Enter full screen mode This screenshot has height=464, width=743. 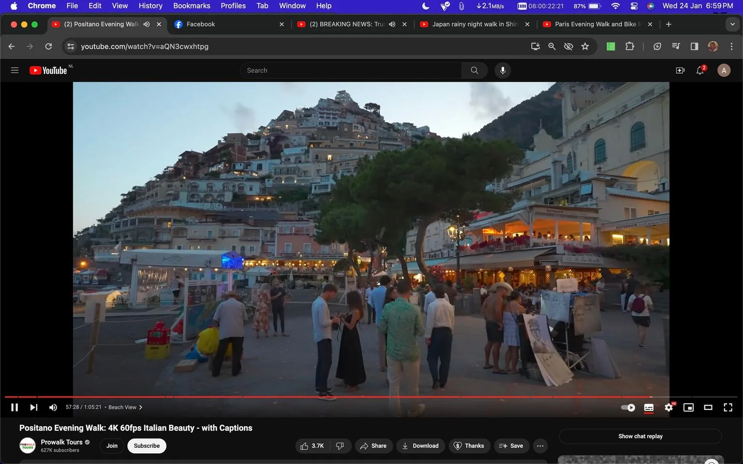(x=728, y=407)
